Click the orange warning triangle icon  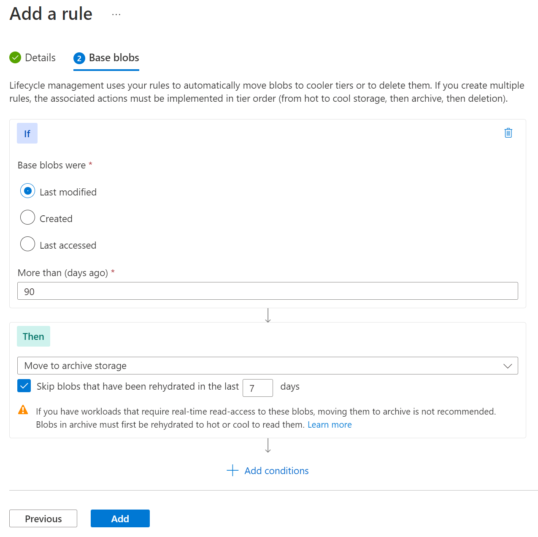(23, 410)
